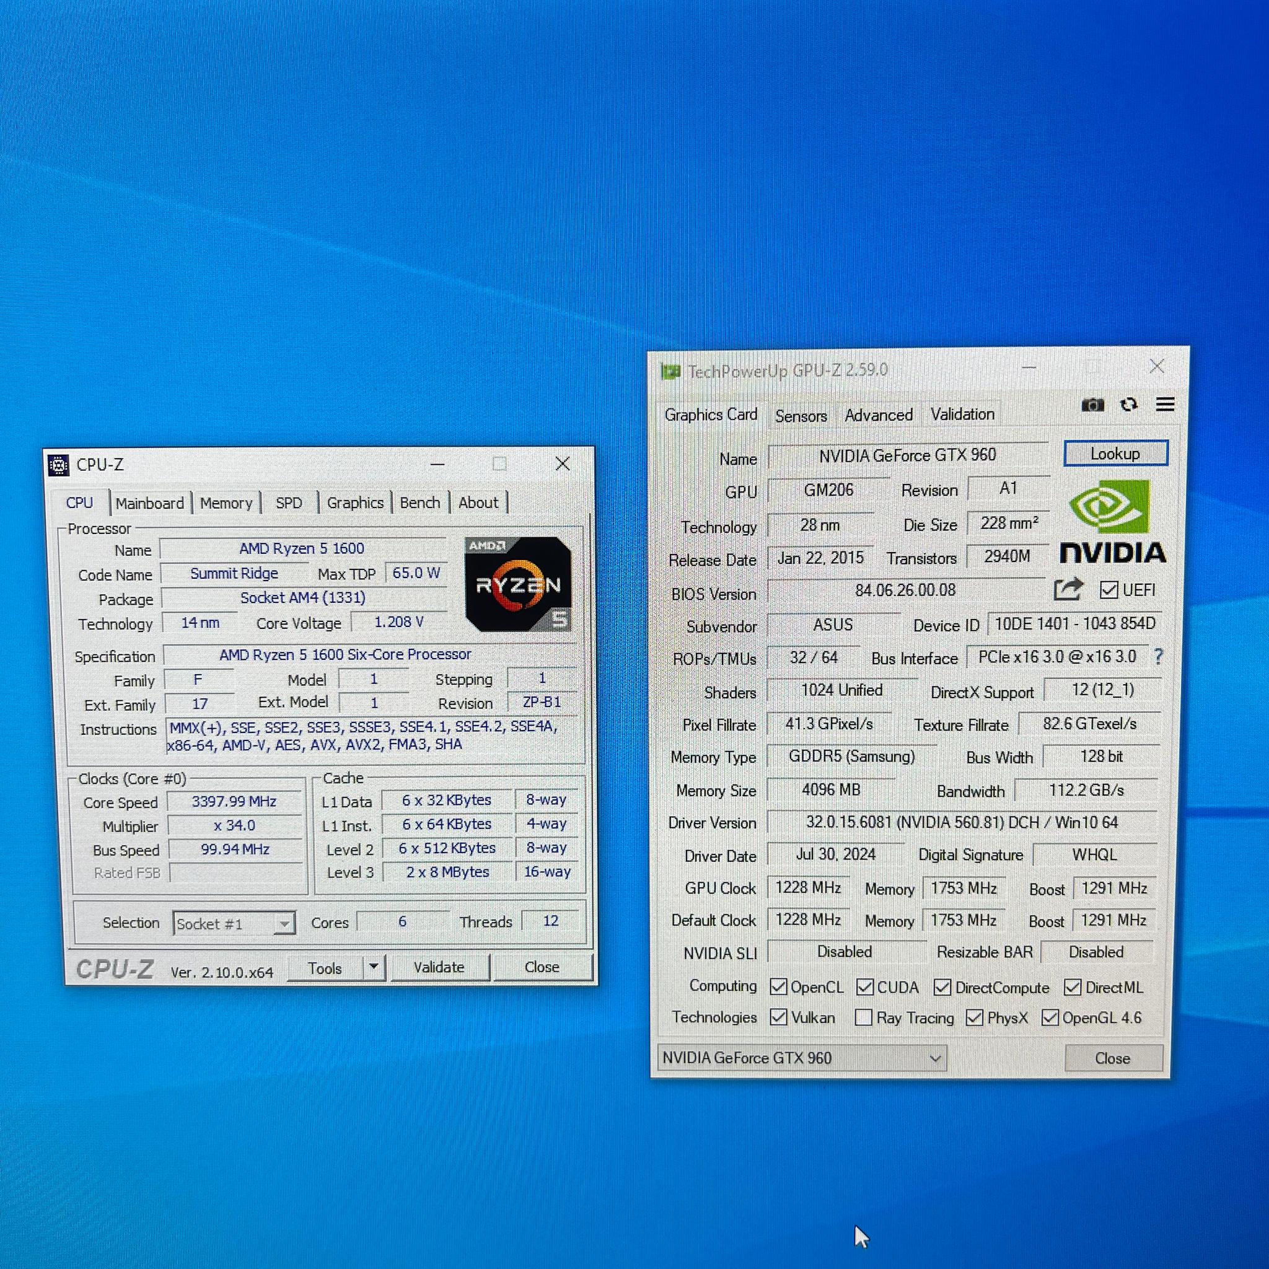This screenshot has height=1269, width=1269.
Task: Toggle the Ray Tracing checkbox
Action: [x=864, y=1017]
